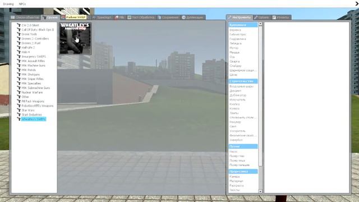Open the M9K Sniper Rifles category

click(33, 79)
